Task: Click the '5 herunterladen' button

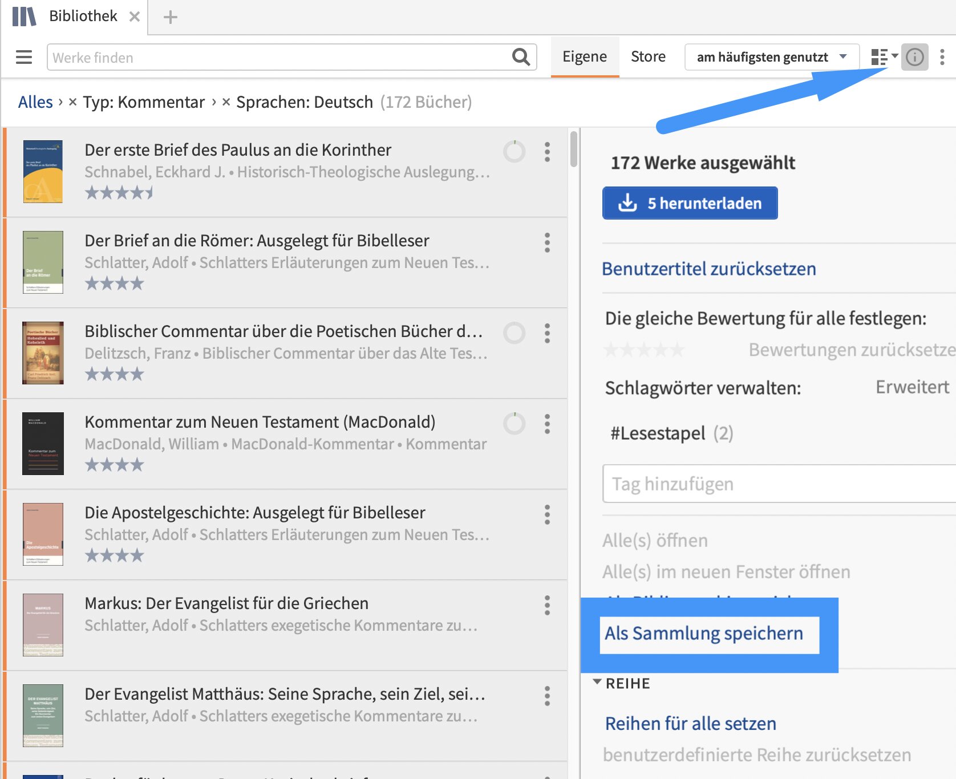Action: 690,203
